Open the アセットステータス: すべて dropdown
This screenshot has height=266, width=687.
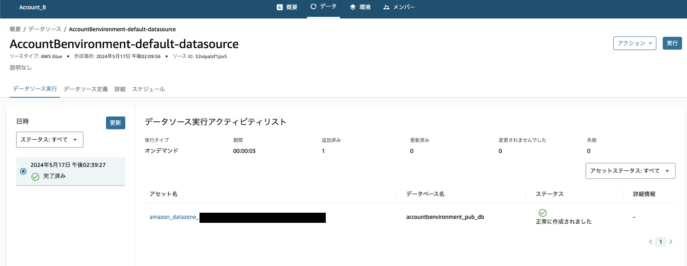[x=630, y=170]
